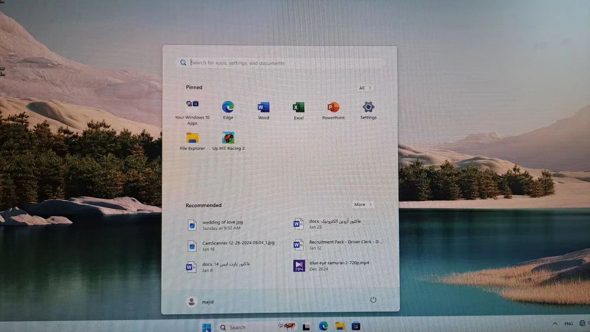Open ENG language switcher in the tray

[568, 324]
